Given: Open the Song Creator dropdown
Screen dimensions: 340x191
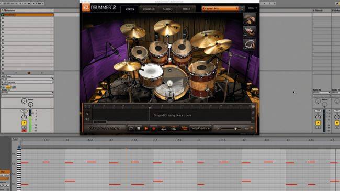Looking at the screenshot, I should click(x=200, y=128).
